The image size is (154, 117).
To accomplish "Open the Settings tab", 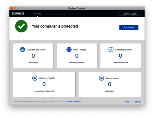I will tap(62, 14).
